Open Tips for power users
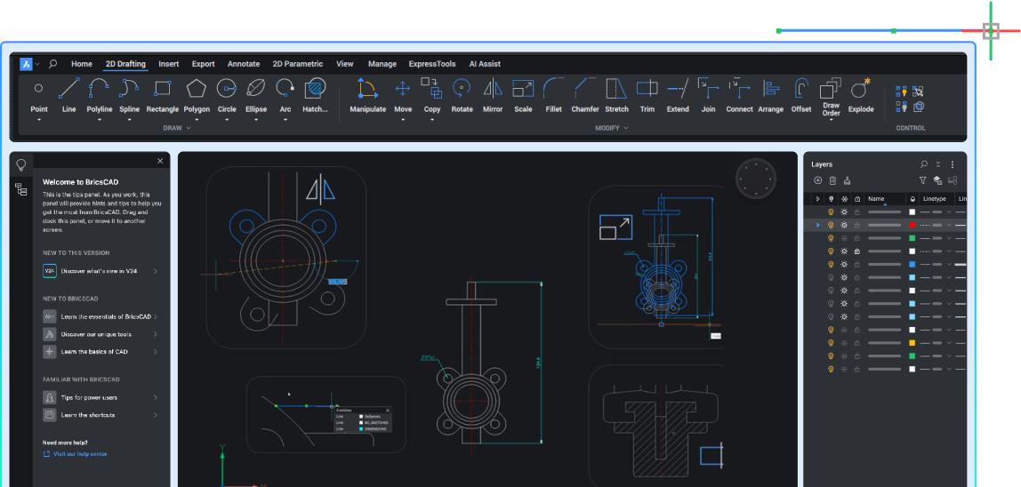This screenshot has width=1021, height=487. pyautogui.click(x=100, y=397)
